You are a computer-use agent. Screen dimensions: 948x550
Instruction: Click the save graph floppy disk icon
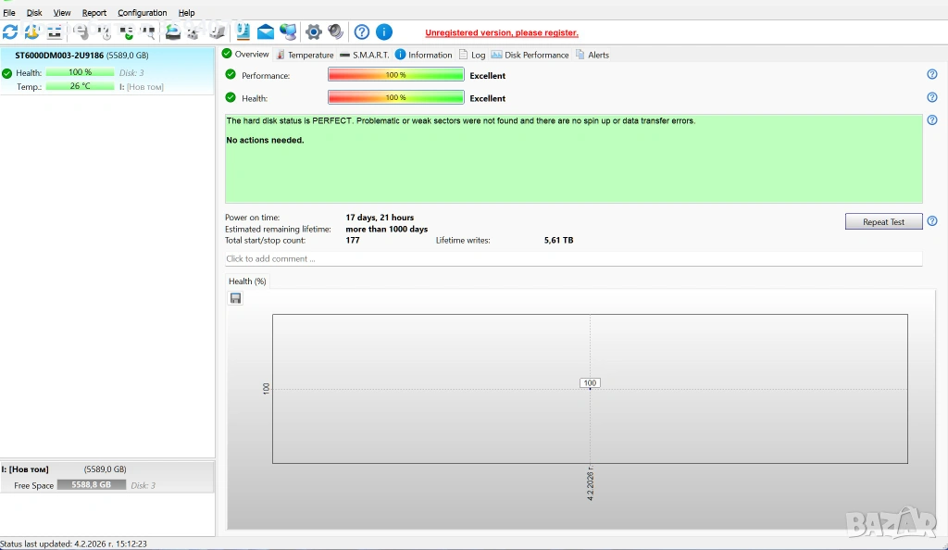pyautogui.click(x=236, y=298)
